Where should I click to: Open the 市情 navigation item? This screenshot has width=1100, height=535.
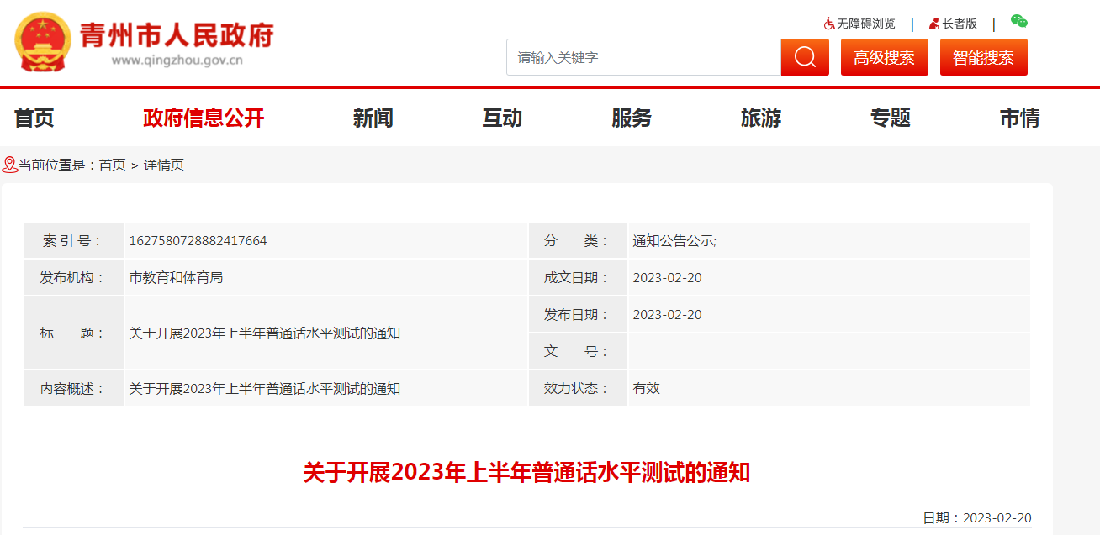(x=1020, y=118)
